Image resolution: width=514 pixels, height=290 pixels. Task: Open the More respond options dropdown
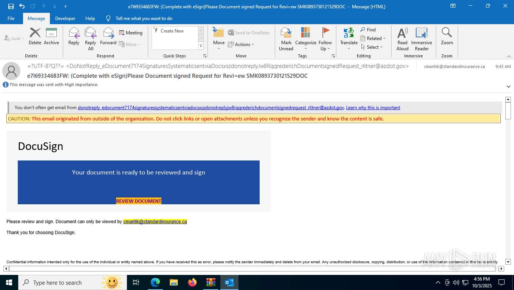(x=130, y=44)
